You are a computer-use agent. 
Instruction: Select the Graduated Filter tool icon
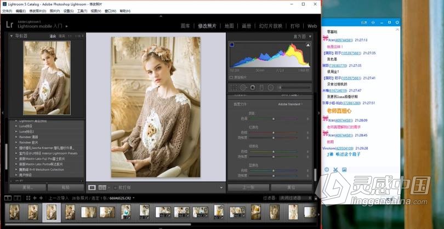coord(261,88)
